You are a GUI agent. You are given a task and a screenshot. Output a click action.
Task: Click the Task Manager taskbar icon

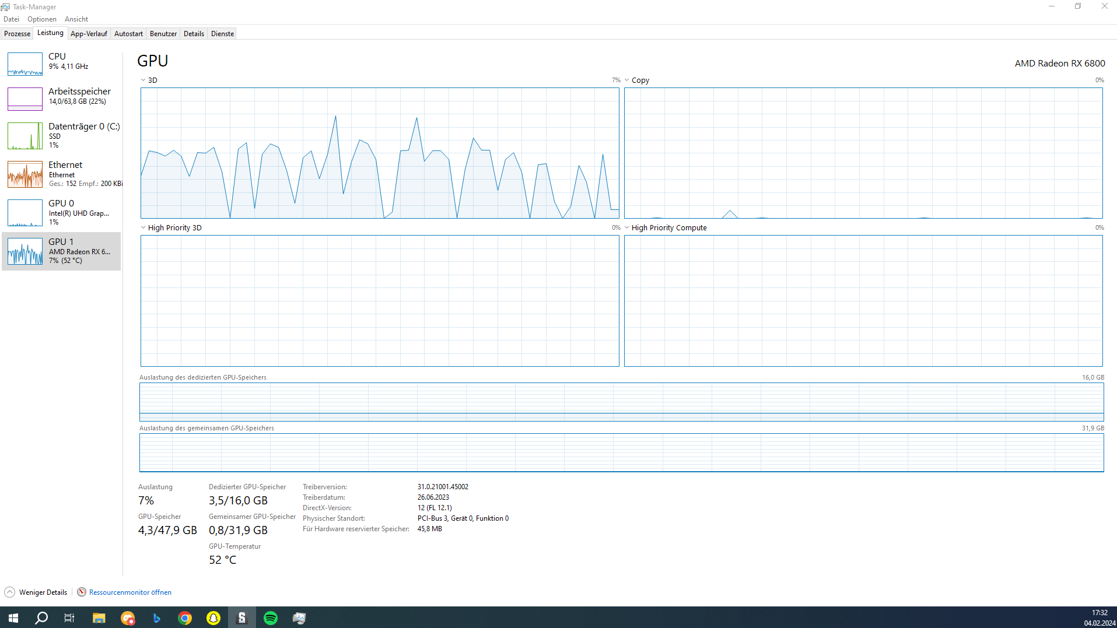(299, 618)
